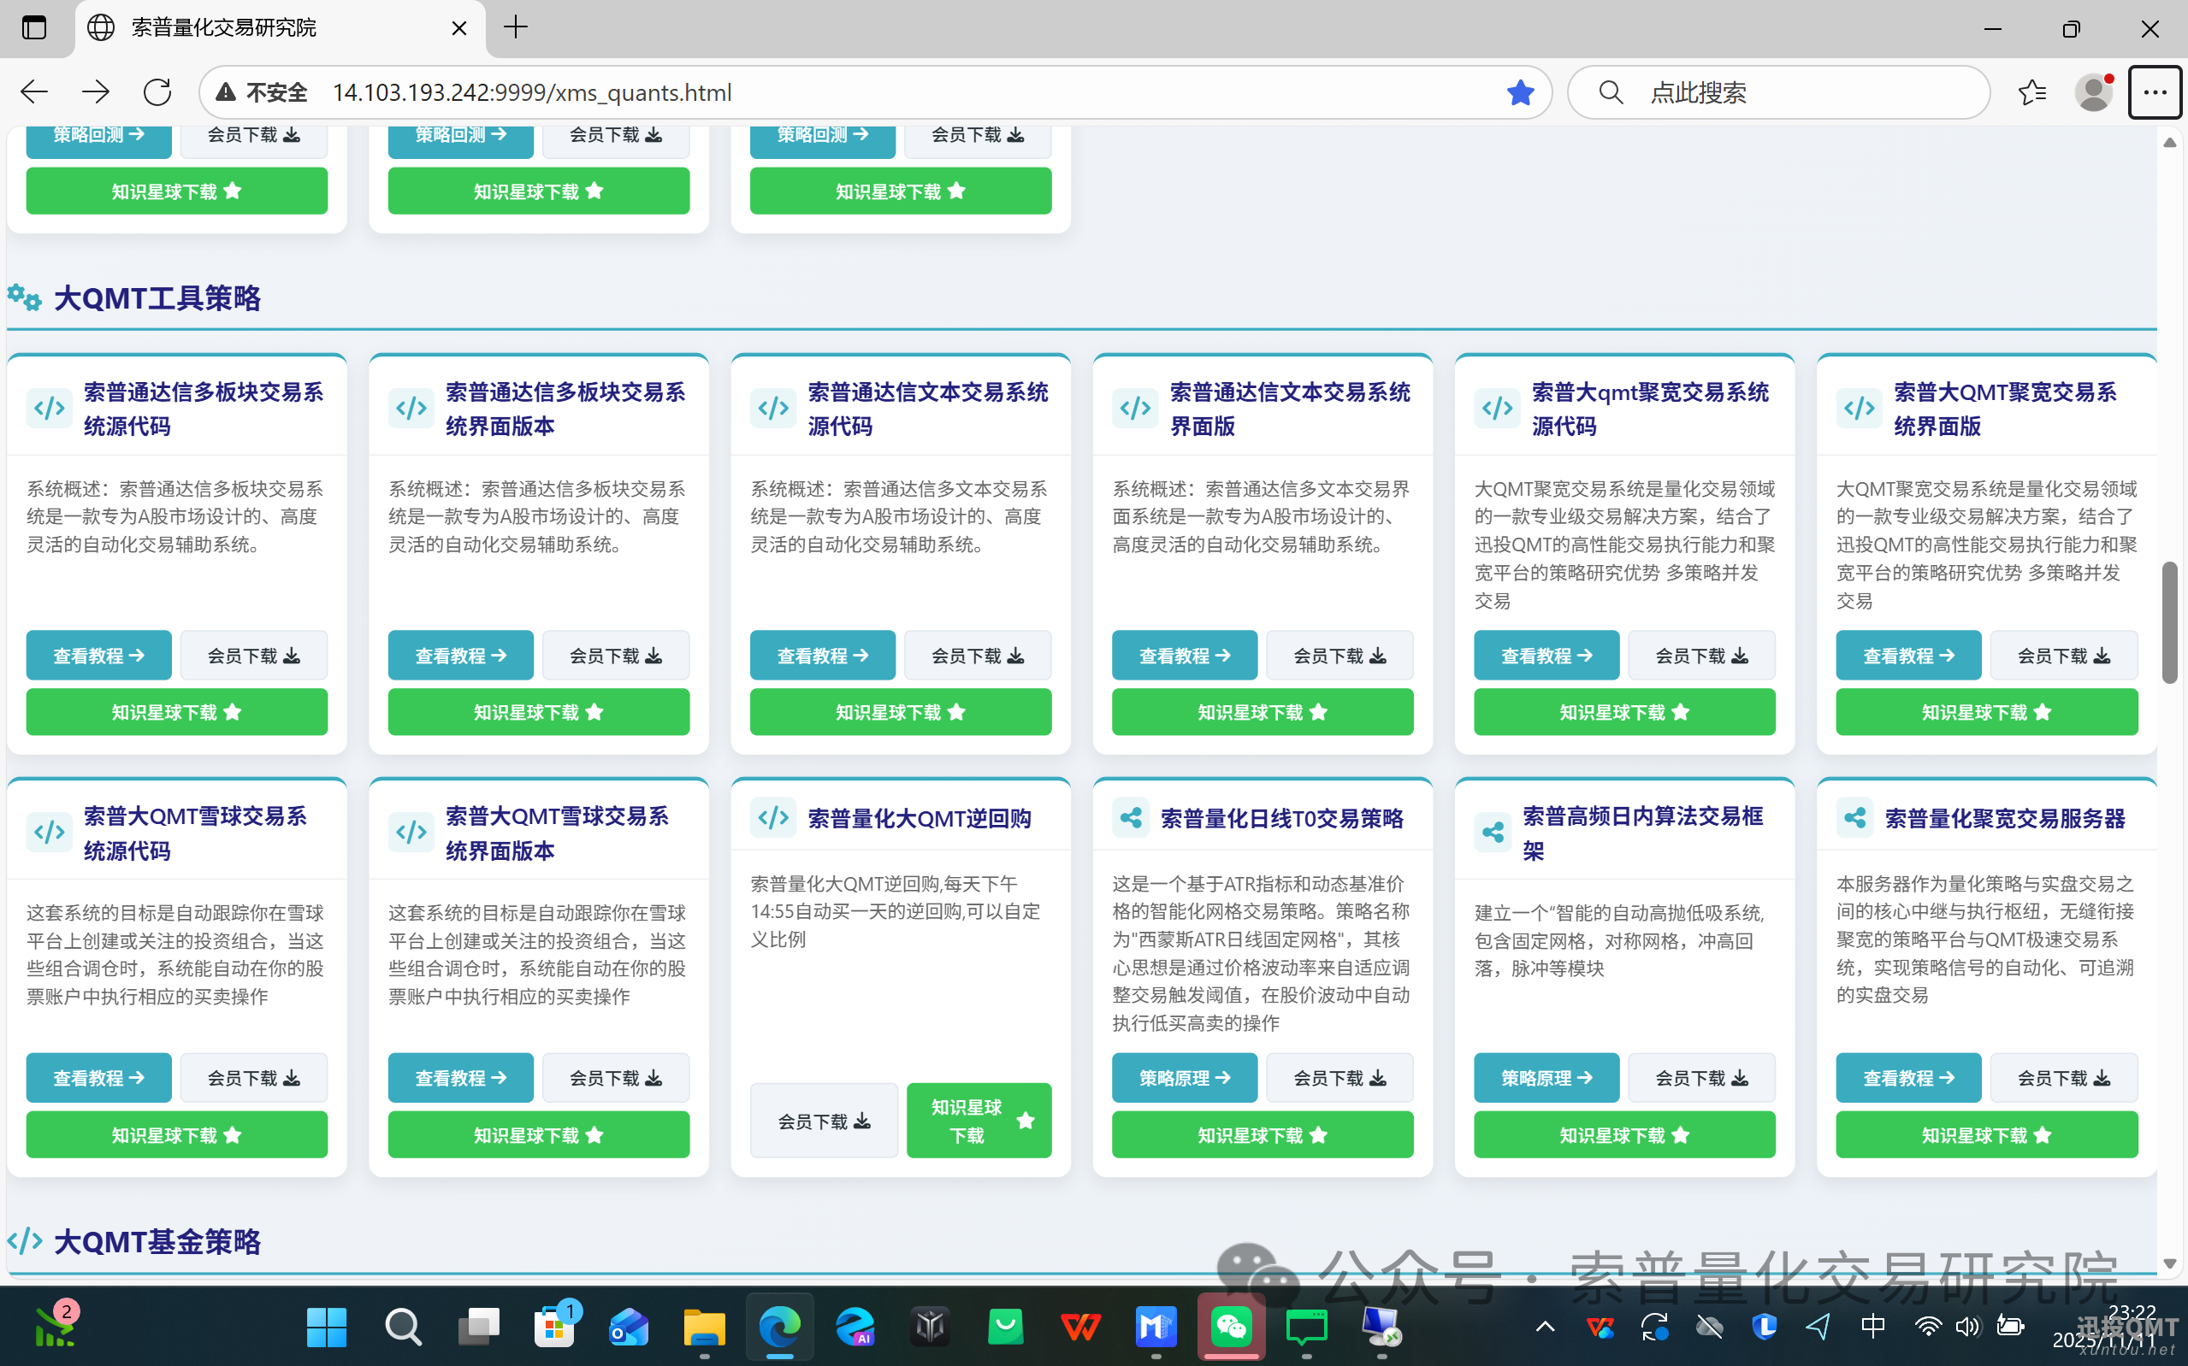Open the Windows Start menu

[x=327, y=1328]
